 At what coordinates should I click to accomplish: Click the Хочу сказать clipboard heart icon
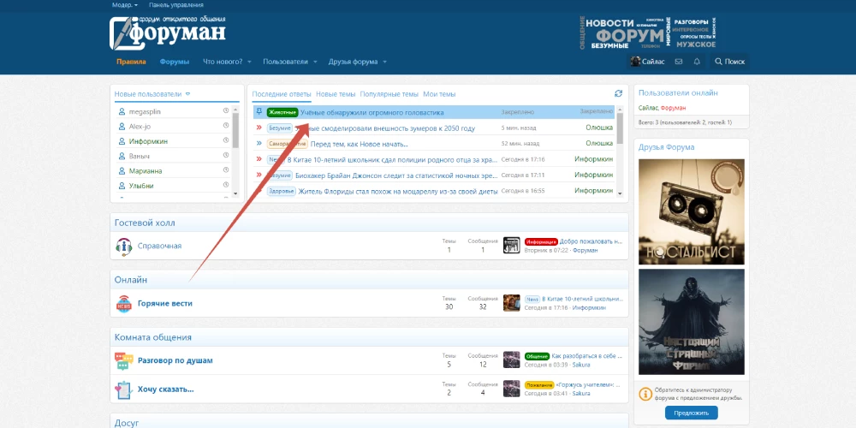tap(124, 389)
